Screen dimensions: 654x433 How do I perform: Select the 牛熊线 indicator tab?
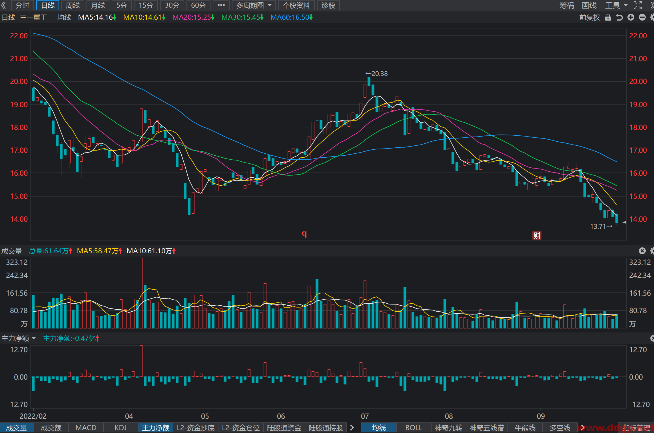coord(525,428)
